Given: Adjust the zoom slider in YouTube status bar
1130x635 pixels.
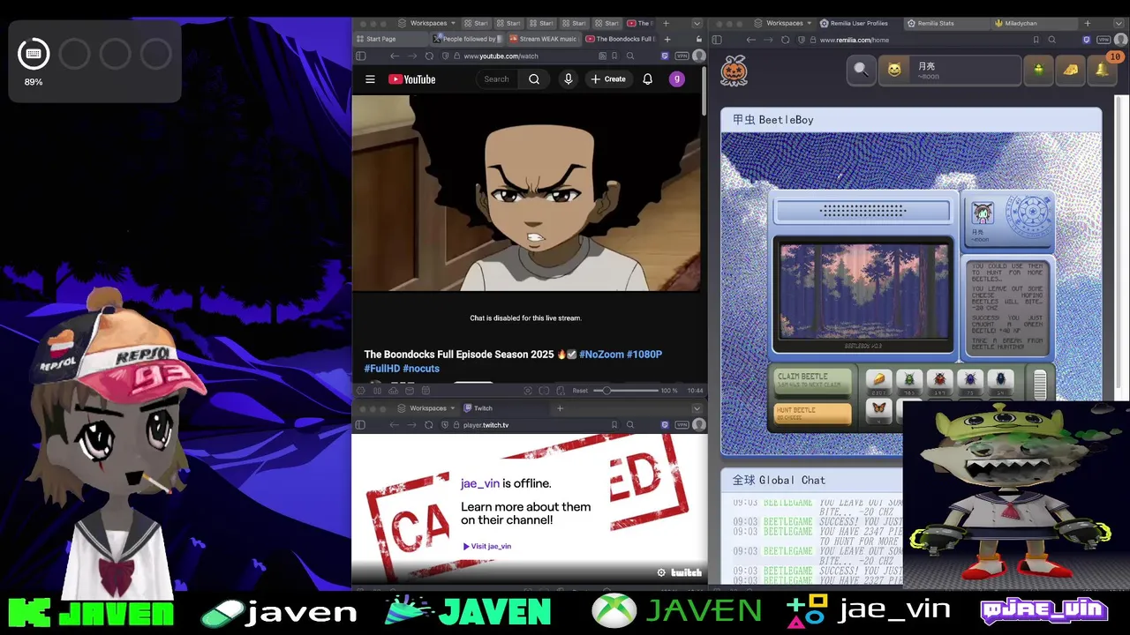Looking at the screenshot, I should coord(624,391).
